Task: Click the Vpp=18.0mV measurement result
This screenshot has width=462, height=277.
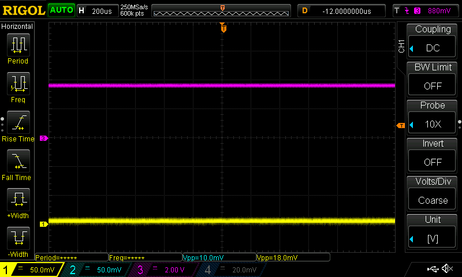Action: pyautogui.click(x=293, y=257)
